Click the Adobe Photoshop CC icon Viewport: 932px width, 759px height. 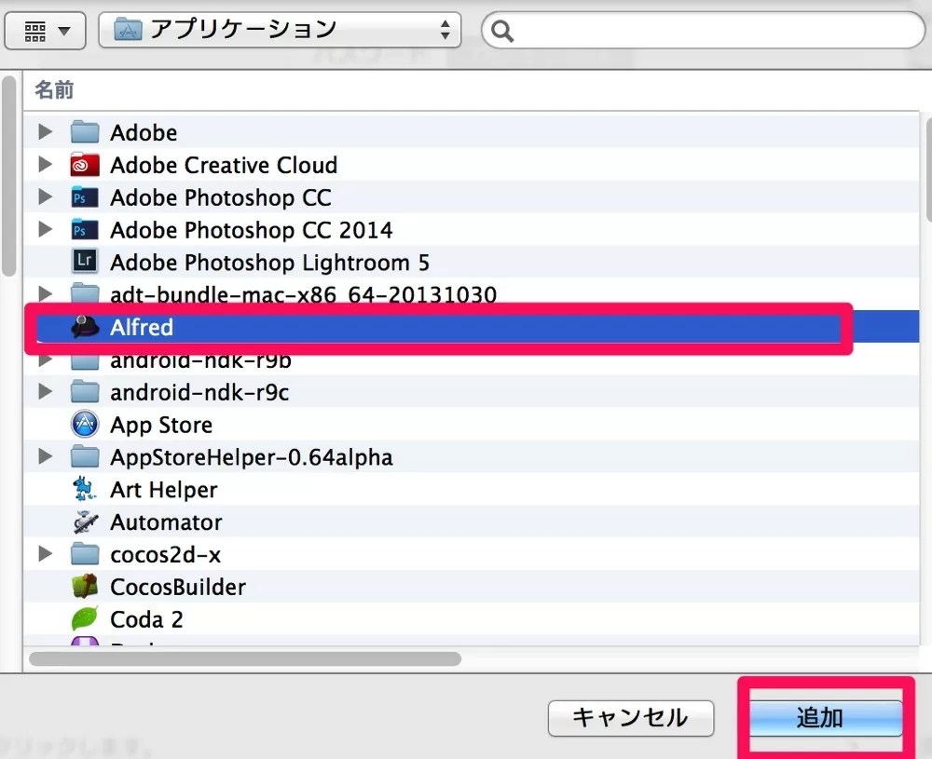coord(85,197)
